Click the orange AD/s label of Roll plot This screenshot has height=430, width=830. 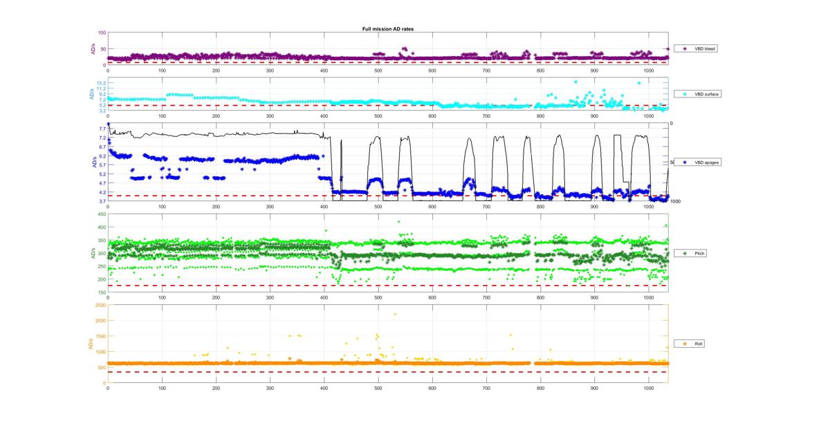(x=90, y=344)
